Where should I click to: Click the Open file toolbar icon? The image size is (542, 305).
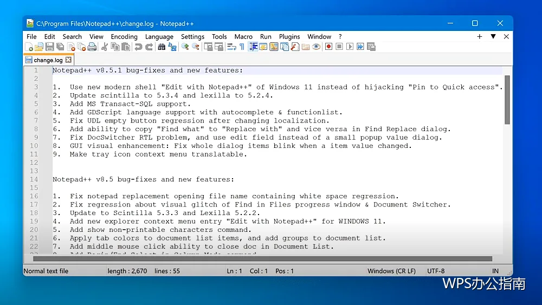[39, 47]
